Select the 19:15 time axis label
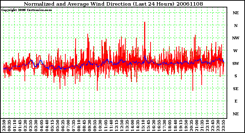 (180, 126)
